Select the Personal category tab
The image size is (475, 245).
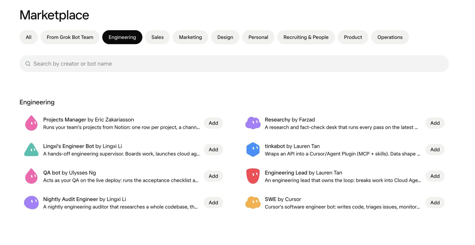coord(258,37)
